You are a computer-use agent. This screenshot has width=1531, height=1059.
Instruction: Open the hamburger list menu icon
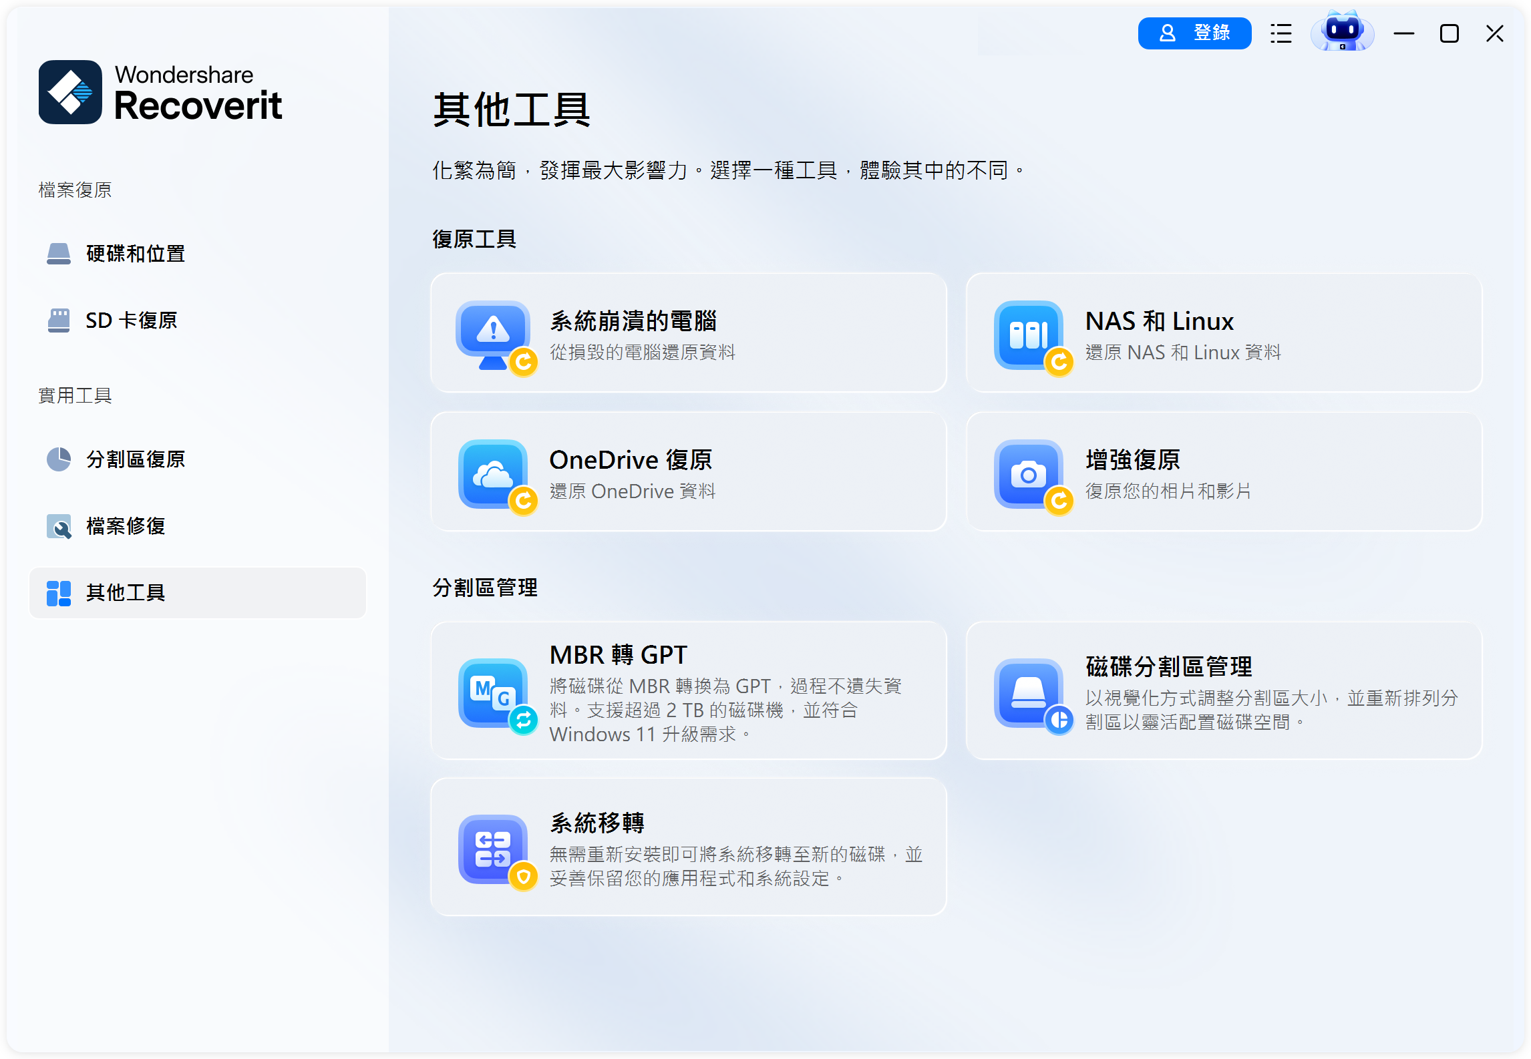click(x=1281, y=33)
